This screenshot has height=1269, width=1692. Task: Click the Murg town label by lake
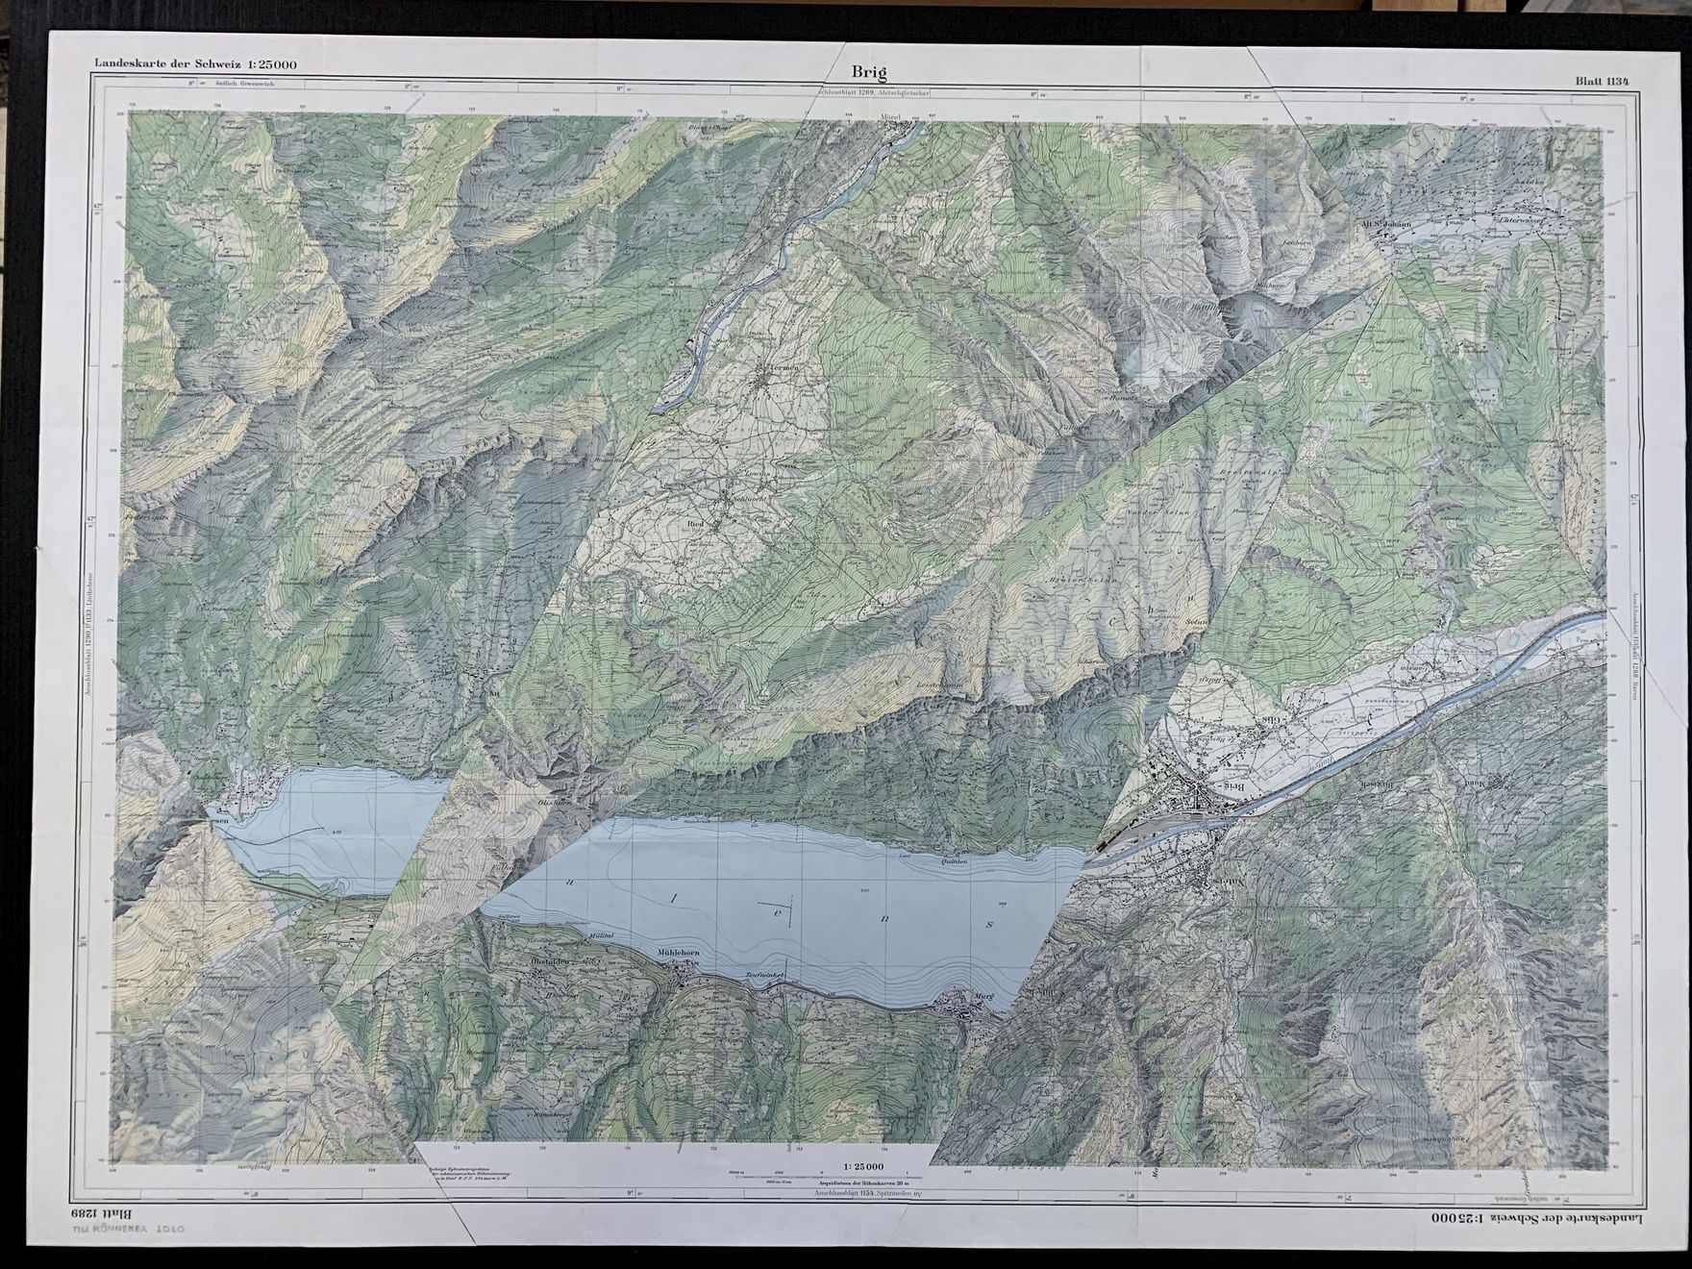click(x=978, y=997)
